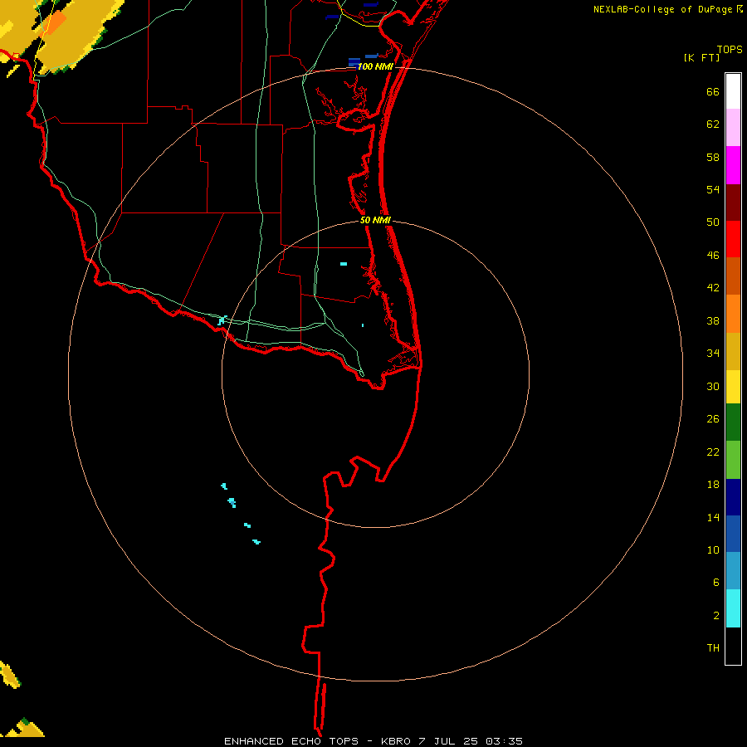Click the '50' legend value
Viewport: 747px width, 747px height.
tap(713, 222)
